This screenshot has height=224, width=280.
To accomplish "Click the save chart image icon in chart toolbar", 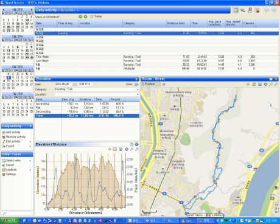I will pos(121,149).
